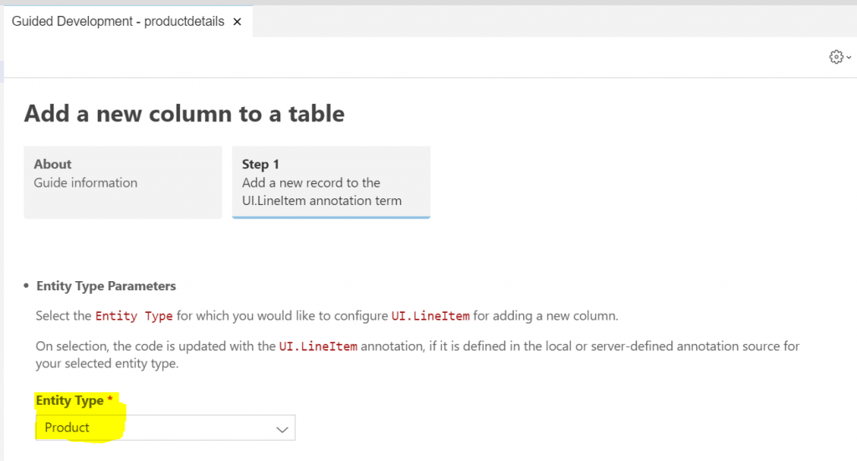Image resolution: width=857 pixels, height=461 pixels.
Task: Click UI.LineItem code in 'On selection' paragraph
Action: (x=318, y=346)
